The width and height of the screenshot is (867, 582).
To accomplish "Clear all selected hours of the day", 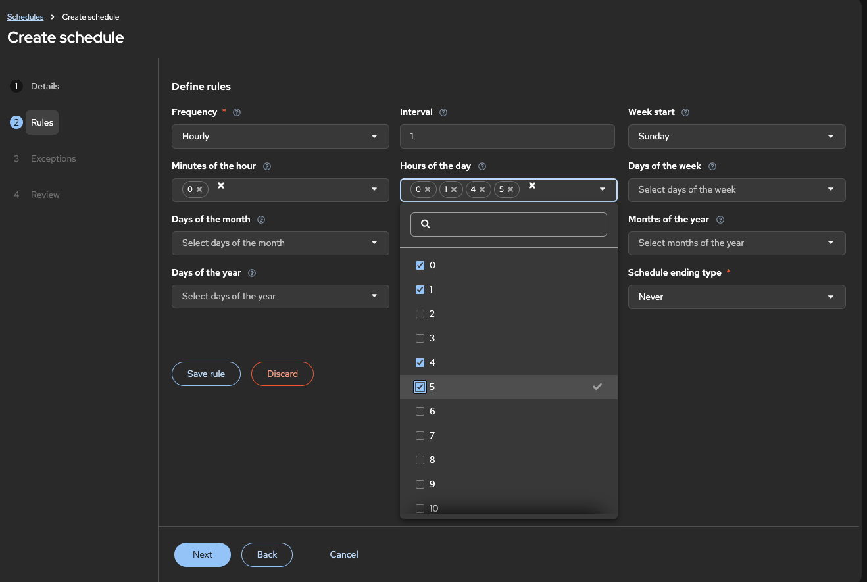I will click(x=532, y=186).
